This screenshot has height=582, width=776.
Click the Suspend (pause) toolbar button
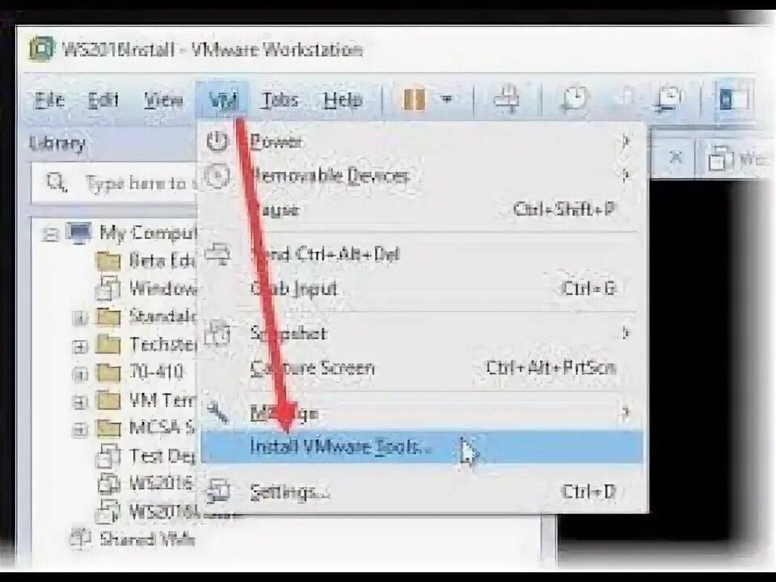click(414, 99)
